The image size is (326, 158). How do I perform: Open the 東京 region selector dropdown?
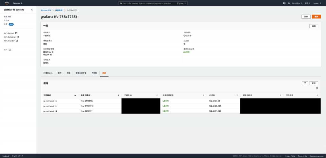coord(308,3)
